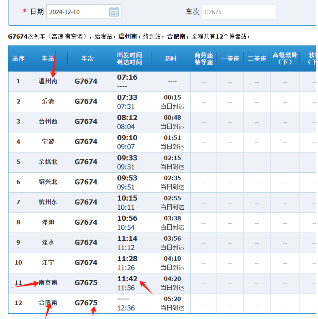
Task: Select the 杭州东 station row
Action: 48,202
